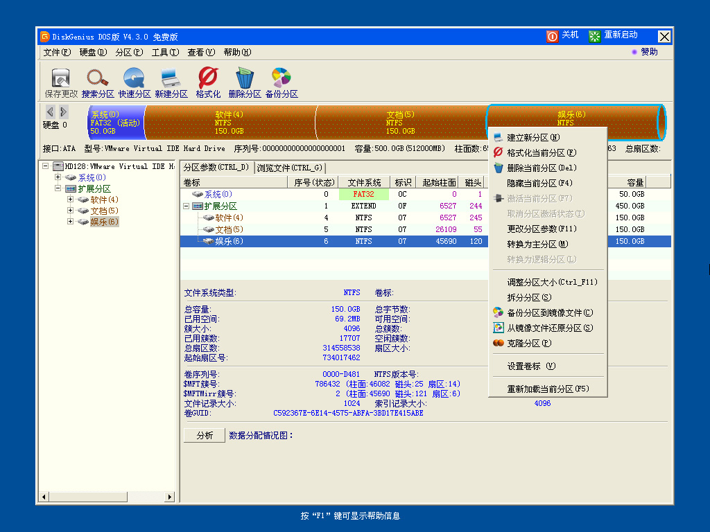Click the Shutdown (关机) power icon
This screenshot has height=532, width=710.
pyautogui.click(x=552, y=36)
